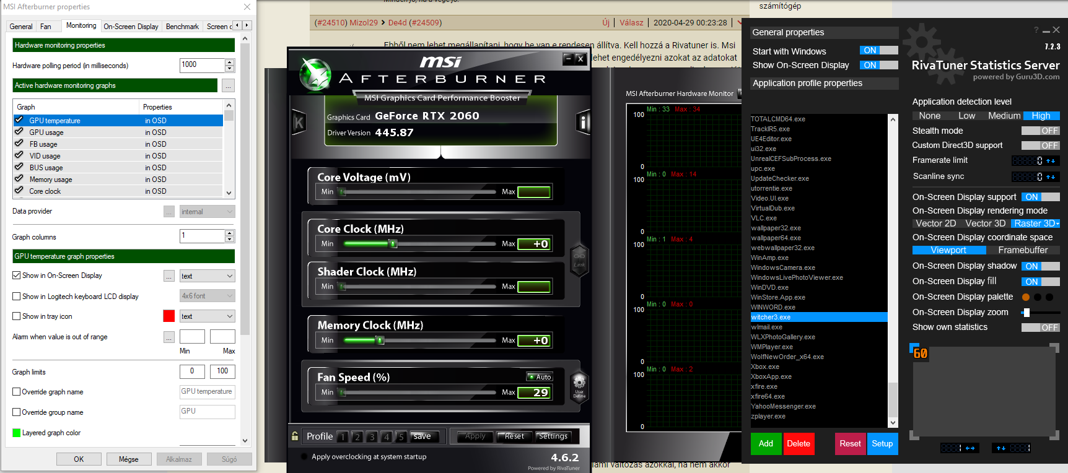The image size is (1068, 473).
Task: Open the Show in OSD text dropdown
Action: 207,276
